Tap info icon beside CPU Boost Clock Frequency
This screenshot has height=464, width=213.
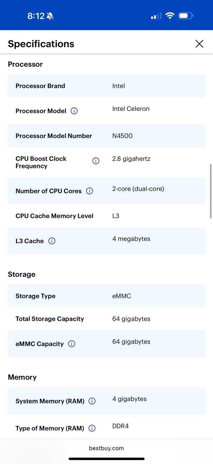click(96, 161)
